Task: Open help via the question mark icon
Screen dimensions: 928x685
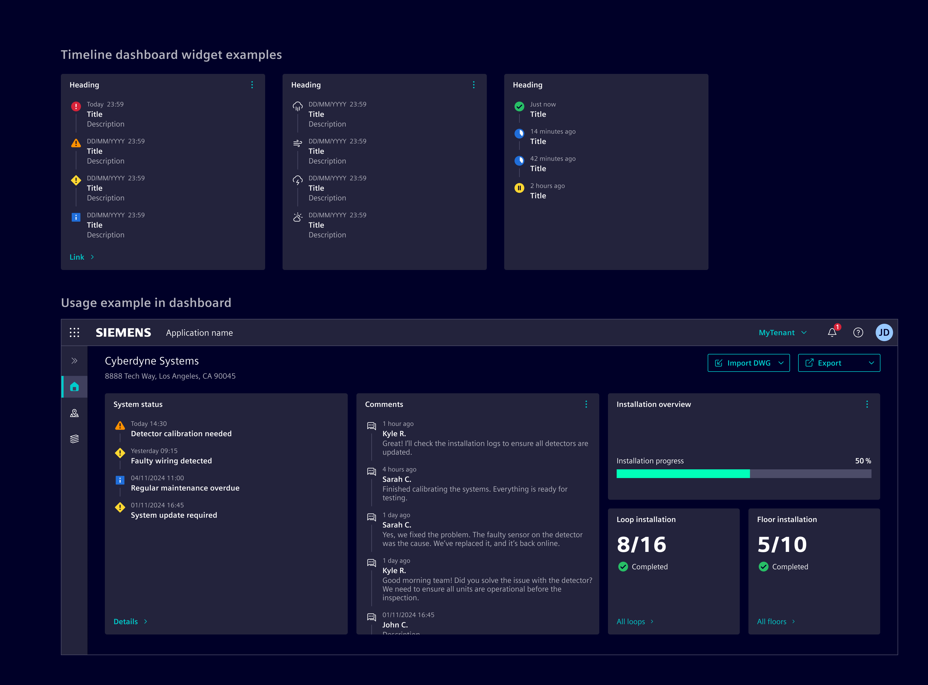Action: point(858,332)
